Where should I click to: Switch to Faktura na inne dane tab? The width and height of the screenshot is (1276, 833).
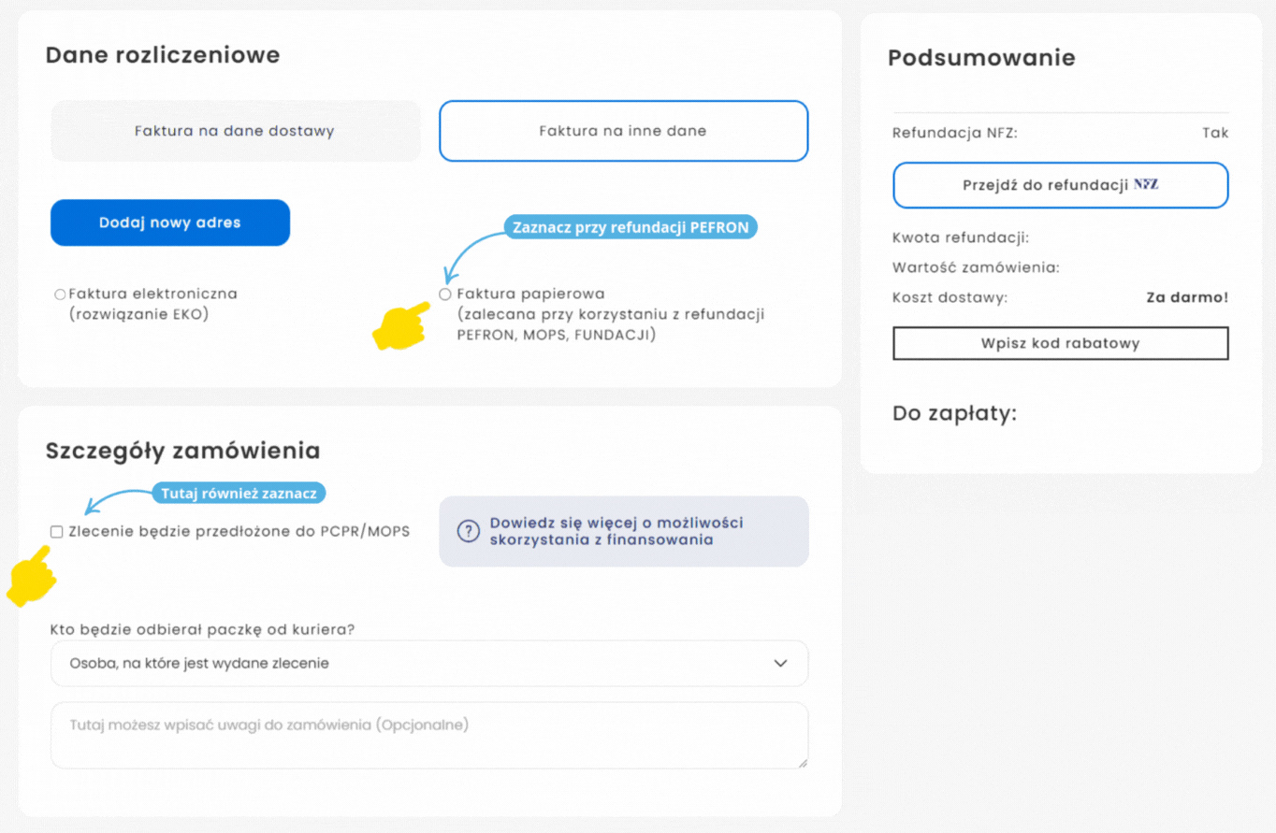[x=623, y=131]
